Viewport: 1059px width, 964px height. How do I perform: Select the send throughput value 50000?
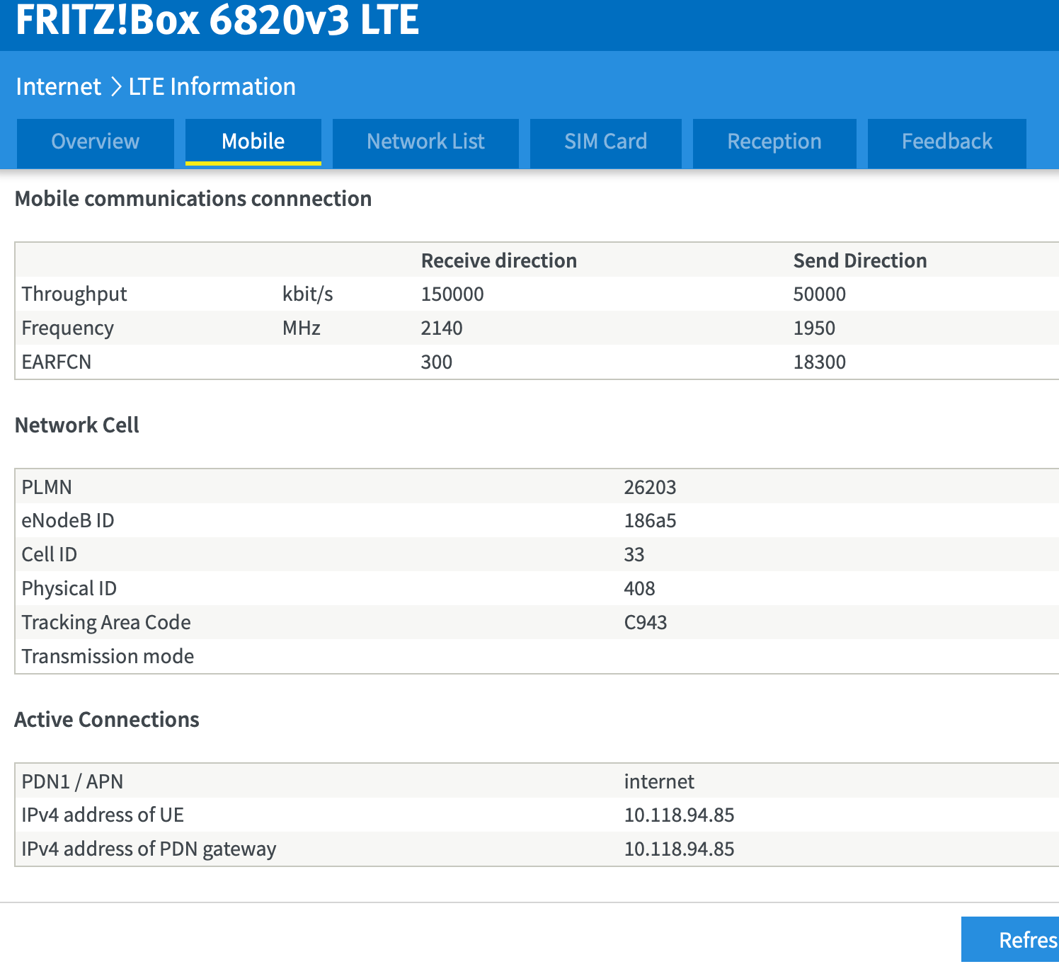point(820,294)
